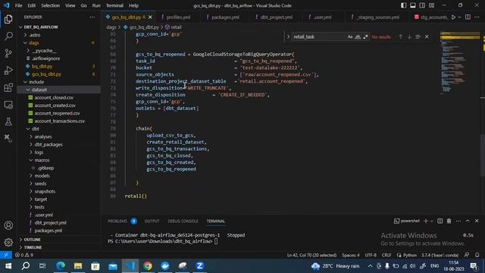Open the Search view in activity bar
The image size is (485, 273).
click(8, 36)
